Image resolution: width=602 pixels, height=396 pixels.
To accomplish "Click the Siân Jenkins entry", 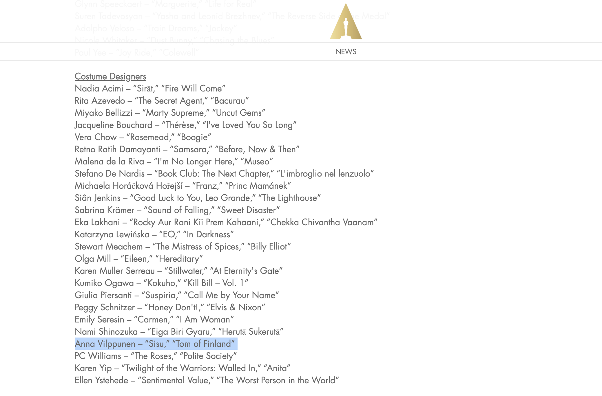I will point(198,198).
